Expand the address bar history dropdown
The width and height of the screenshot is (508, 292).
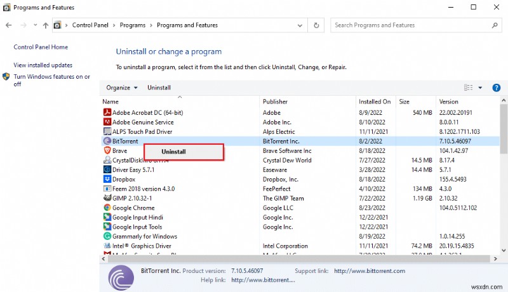pyautogui.click(x=300, y=25)
